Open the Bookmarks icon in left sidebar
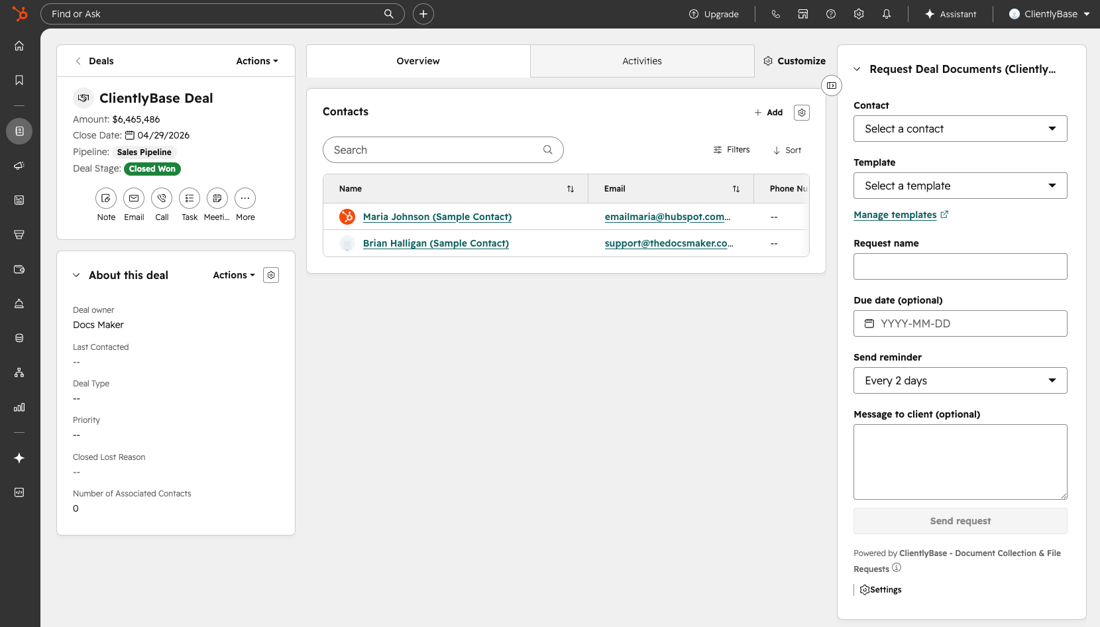Viewport: 1100px width, 627px height. pos(19,80)
